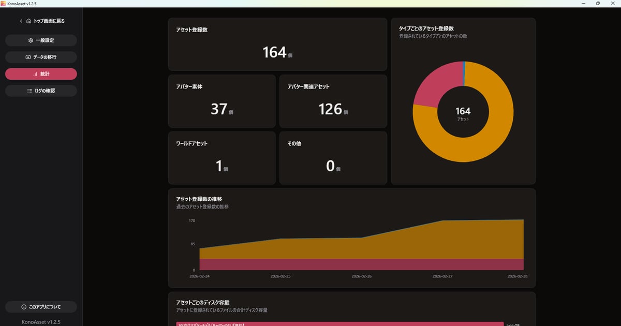
Task: Click the bar chart icon on 統計
Action: (35, 74)
